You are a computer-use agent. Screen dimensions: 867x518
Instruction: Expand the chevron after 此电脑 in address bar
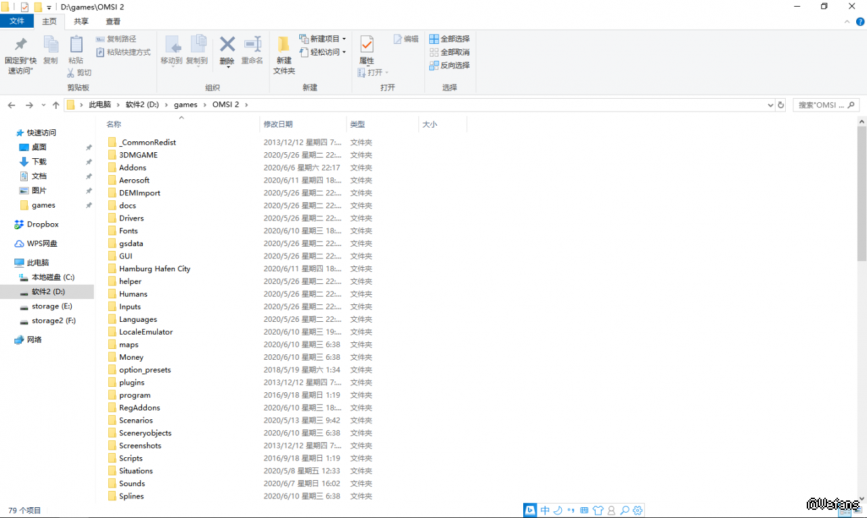(x=118, y=105)
